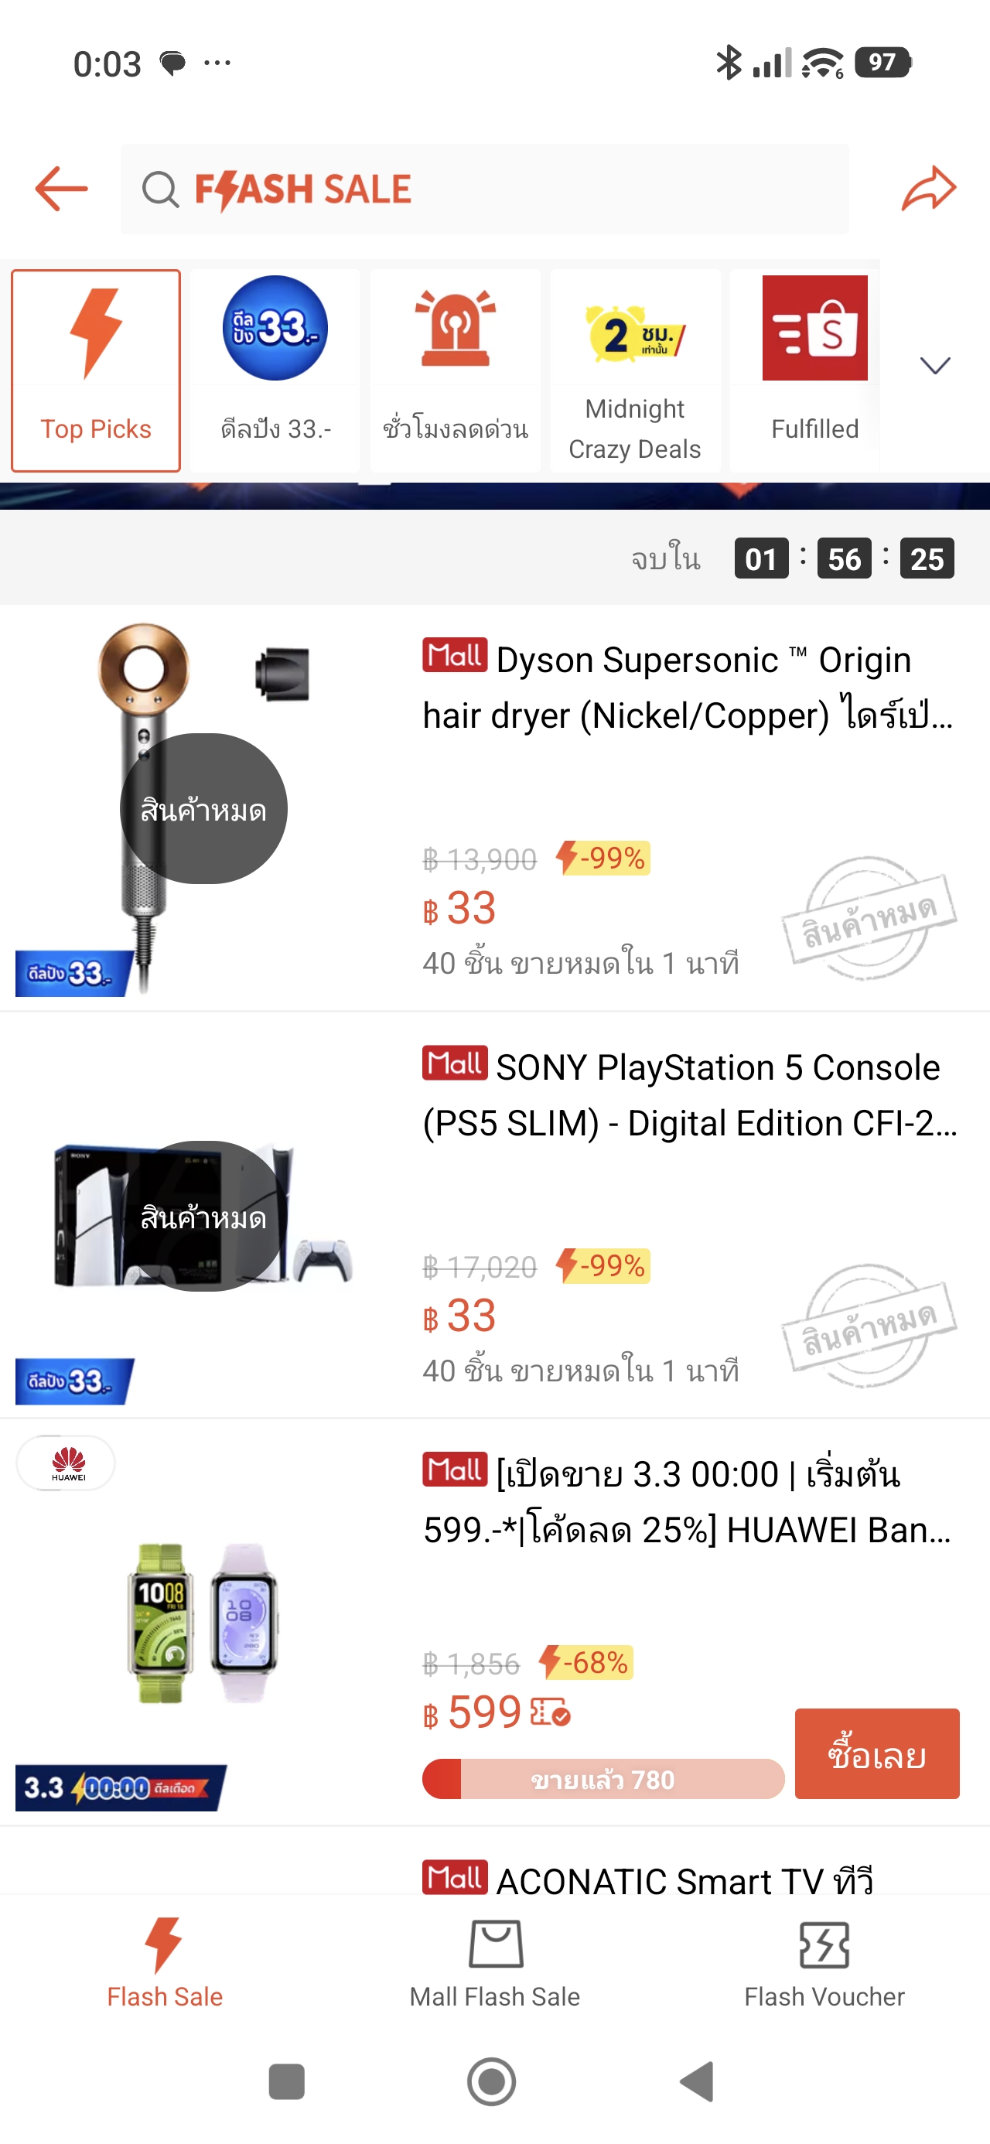Tap the search magnifier icon
990x2144 pixels.
point(160,189)
